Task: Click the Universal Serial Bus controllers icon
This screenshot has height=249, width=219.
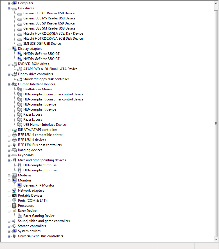Action: [14, 236]
